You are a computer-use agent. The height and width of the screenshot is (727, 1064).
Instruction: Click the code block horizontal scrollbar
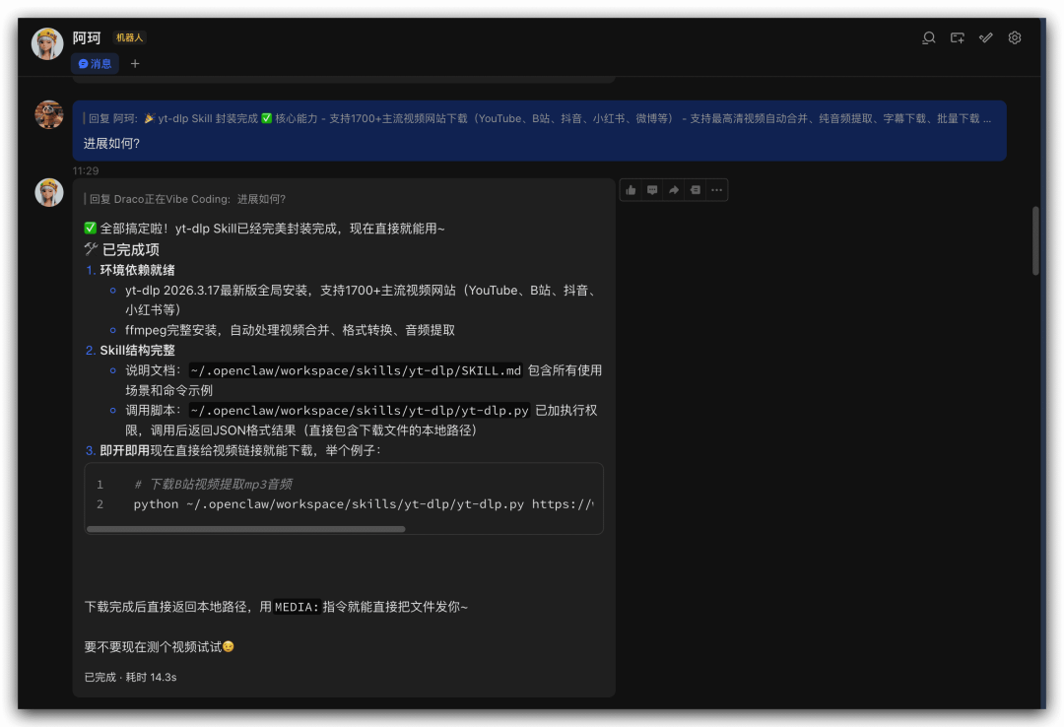(x=246, y=529)
